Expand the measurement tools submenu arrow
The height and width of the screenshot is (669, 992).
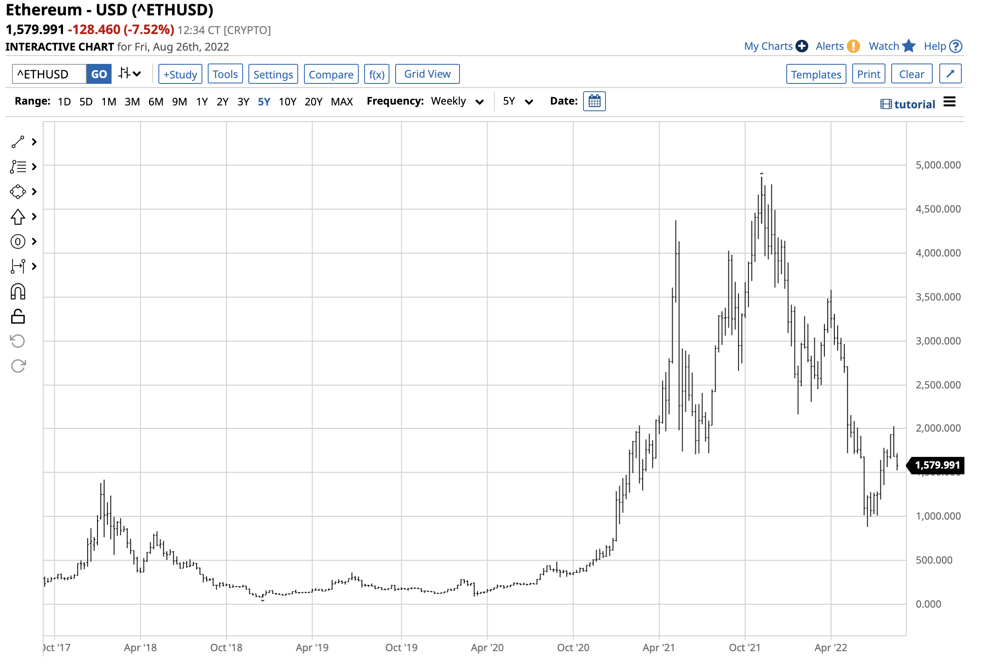click(34, 266)
